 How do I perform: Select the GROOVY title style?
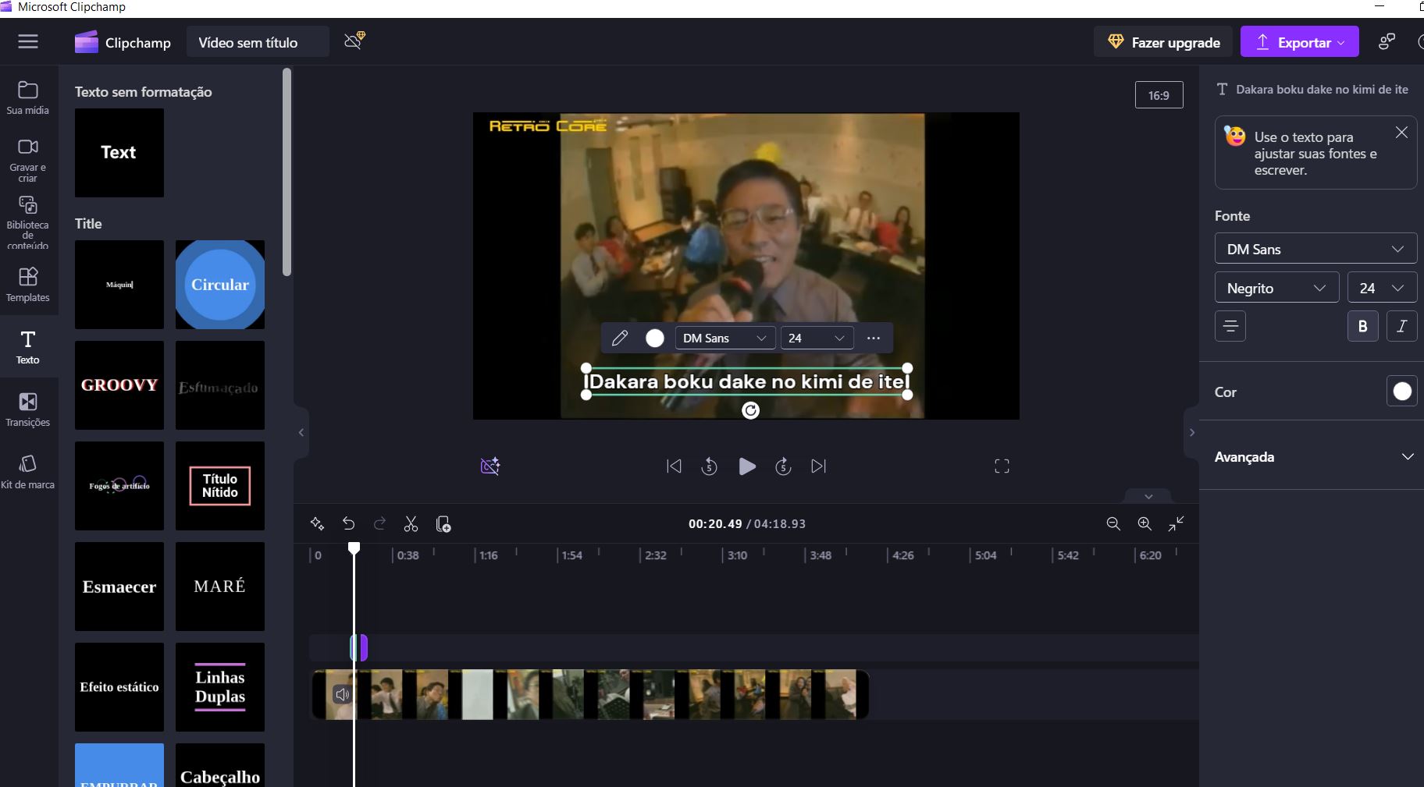pos(119,385)
